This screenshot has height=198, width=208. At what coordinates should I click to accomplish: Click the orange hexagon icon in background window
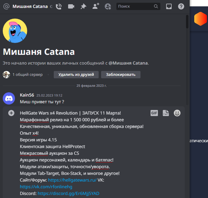(200, 19)
